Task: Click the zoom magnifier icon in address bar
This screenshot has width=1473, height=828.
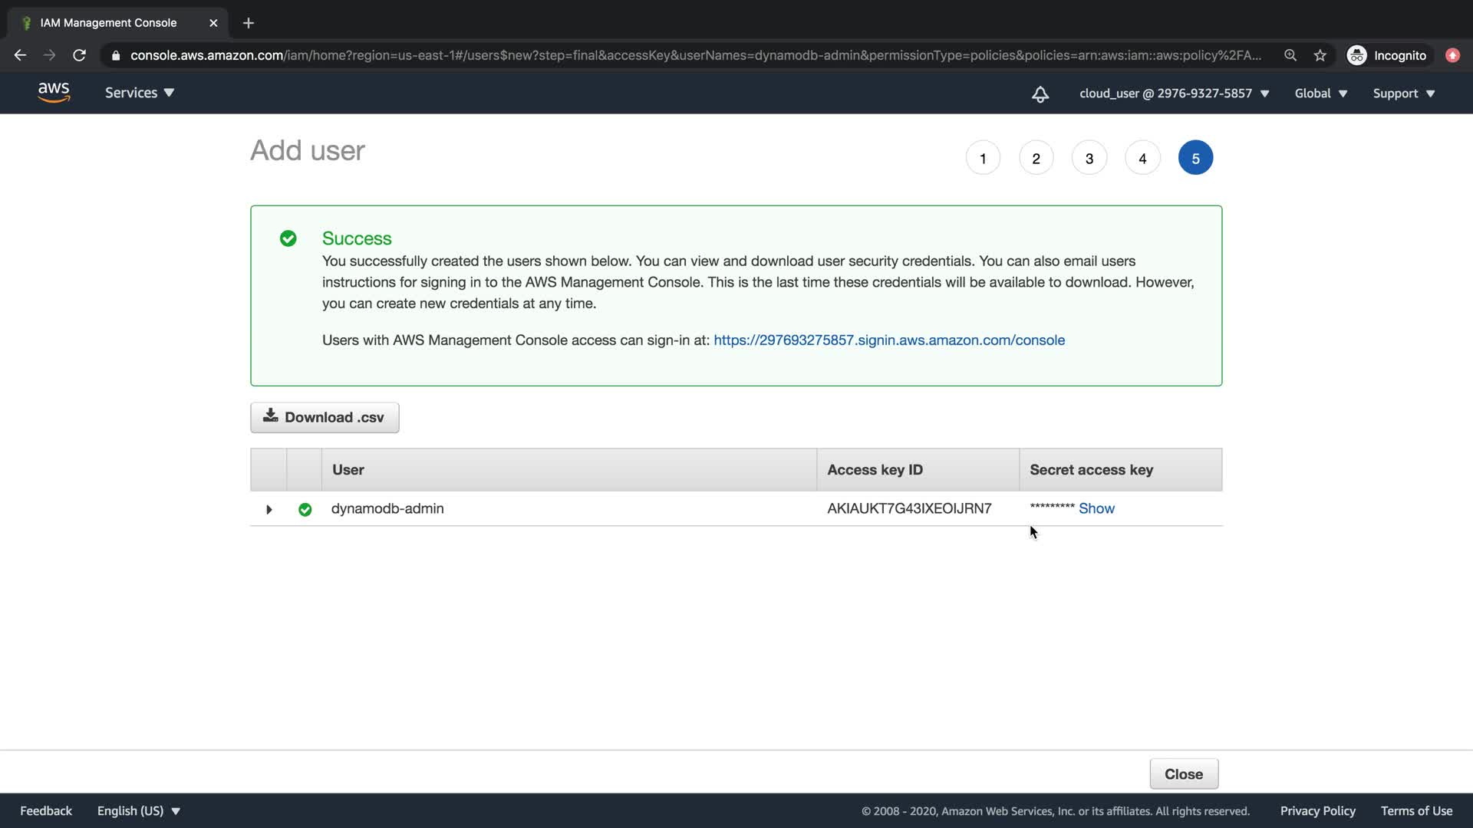Action: click(1290, 55)
